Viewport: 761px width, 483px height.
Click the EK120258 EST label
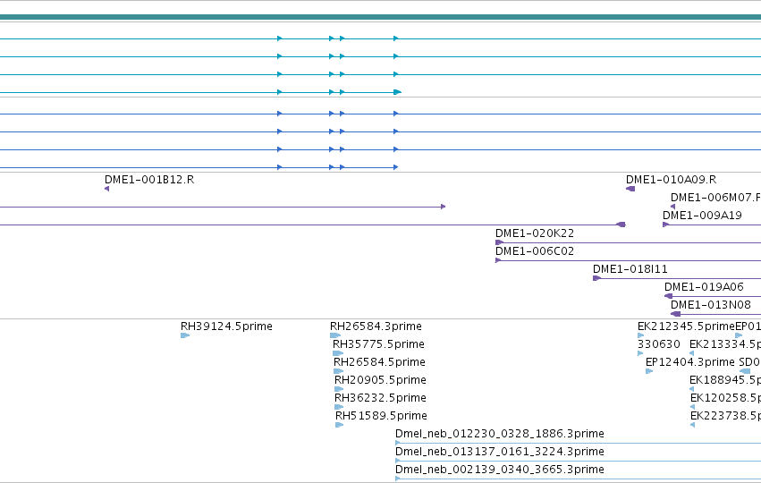(x=725, y=399)
